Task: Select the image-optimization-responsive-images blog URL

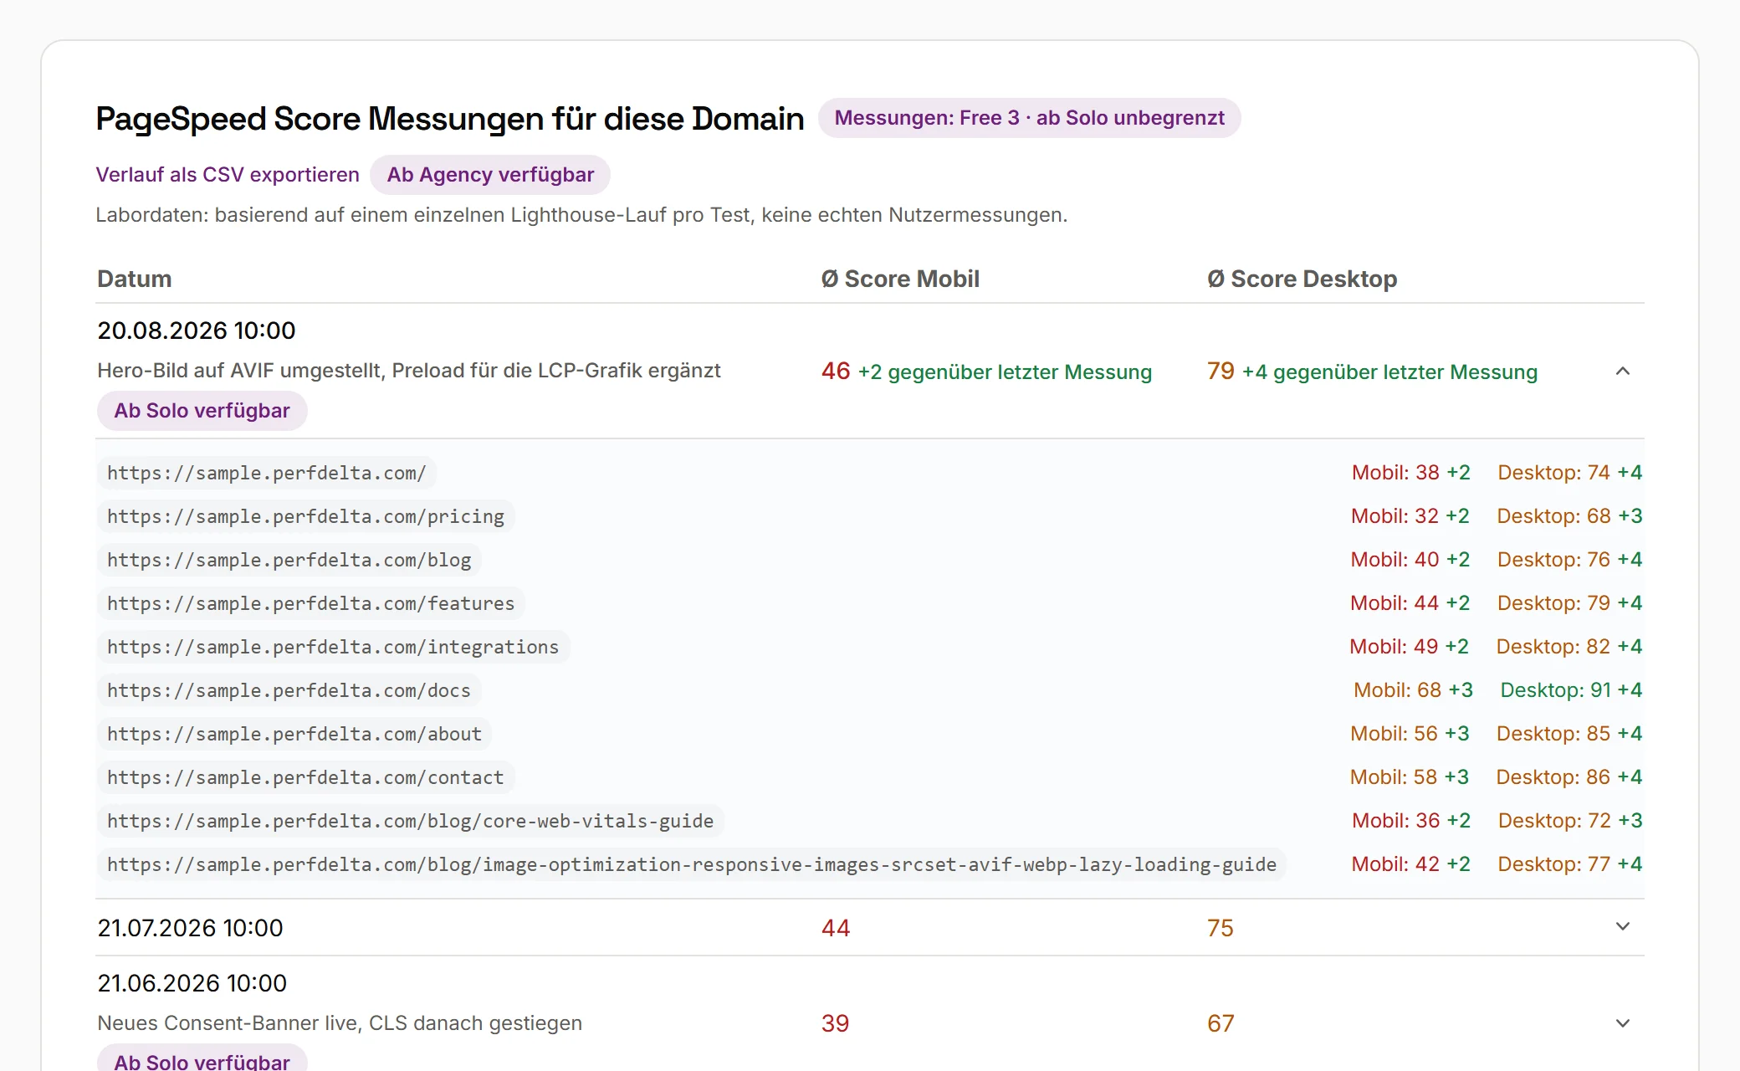Action: [x=692, y=864]
